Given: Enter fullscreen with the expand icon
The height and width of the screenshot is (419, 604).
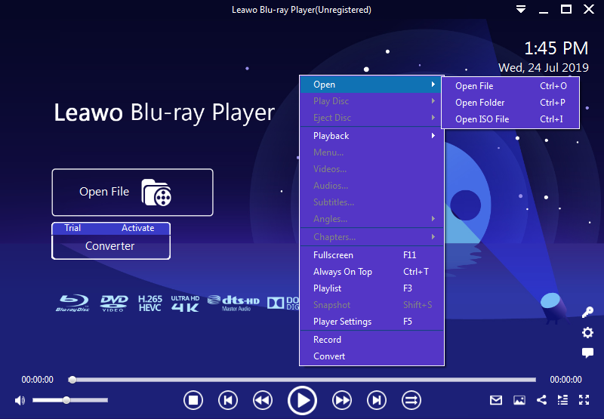Looking at the screenshot, I should [x=584, y=400].
